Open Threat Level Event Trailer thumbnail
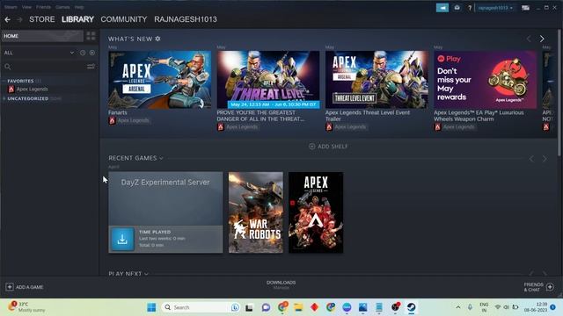Screen dimensions: 563x316 click(377, 80)
